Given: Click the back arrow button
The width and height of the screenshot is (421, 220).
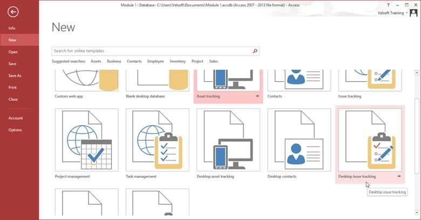Looking at the screenshot, I should tap(13, 12).
